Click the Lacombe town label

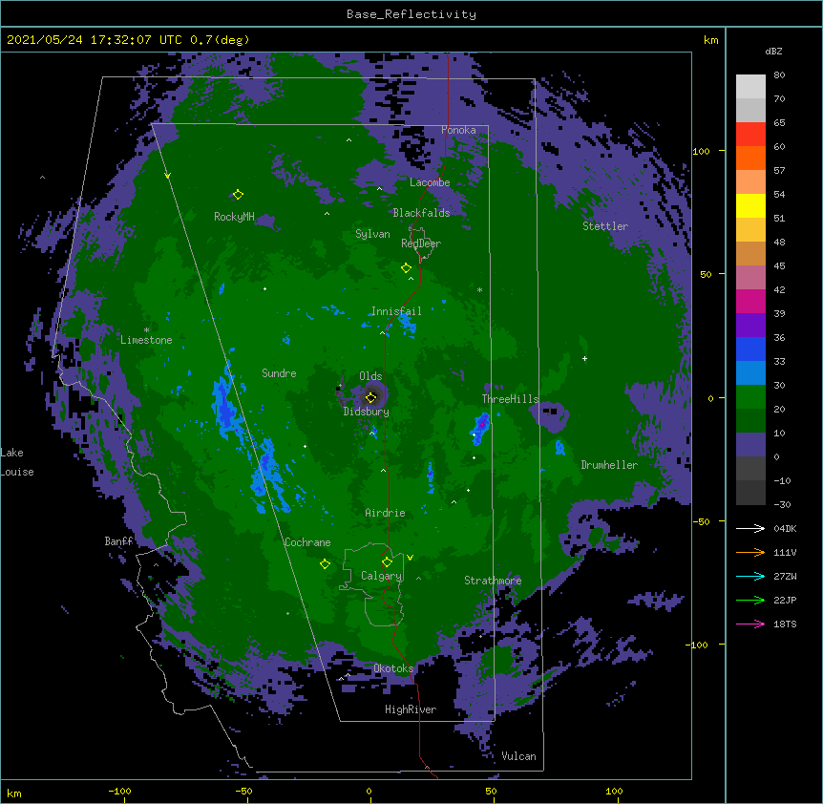430,182
